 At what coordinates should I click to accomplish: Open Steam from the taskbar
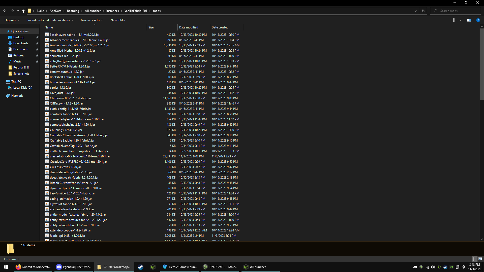(x=140, y=267)
